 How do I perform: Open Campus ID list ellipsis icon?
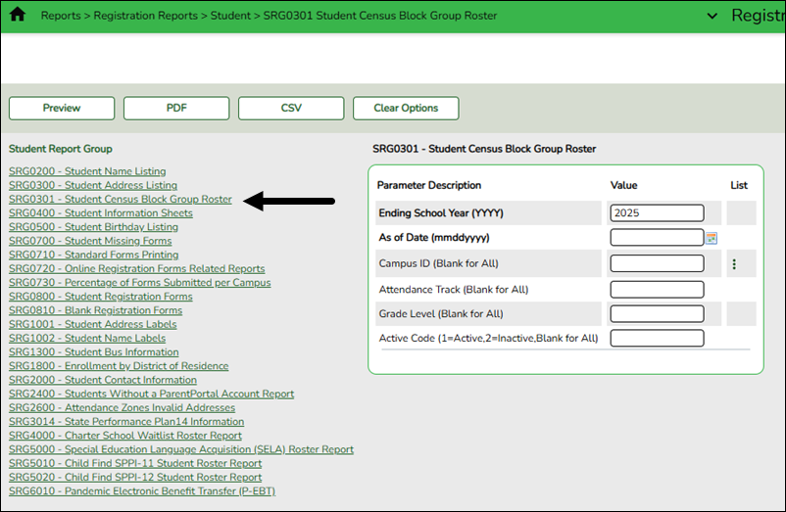tap(734, 264)
